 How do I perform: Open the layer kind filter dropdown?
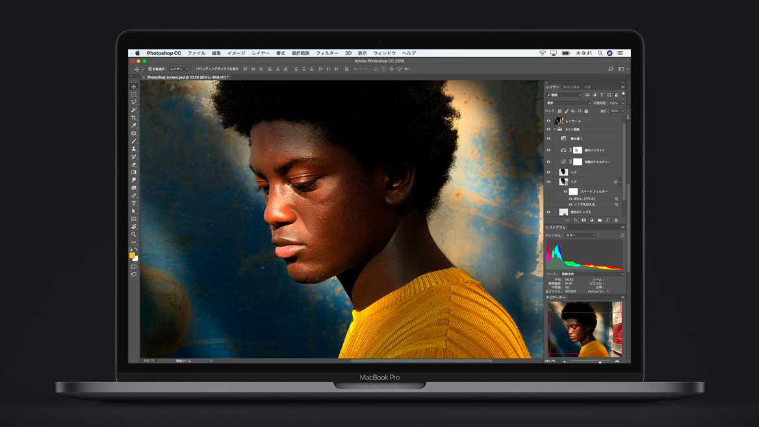pyautogui.click(x=565, y=95)
